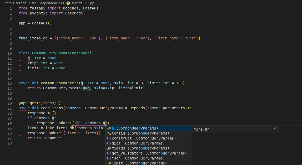Click line number 10 in the gutter

[x=10, y=53]
